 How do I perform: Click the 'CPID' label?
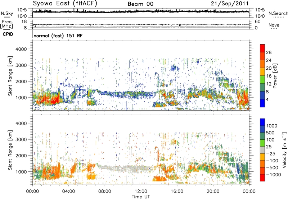pyautogui.click(x=8, y=34)
